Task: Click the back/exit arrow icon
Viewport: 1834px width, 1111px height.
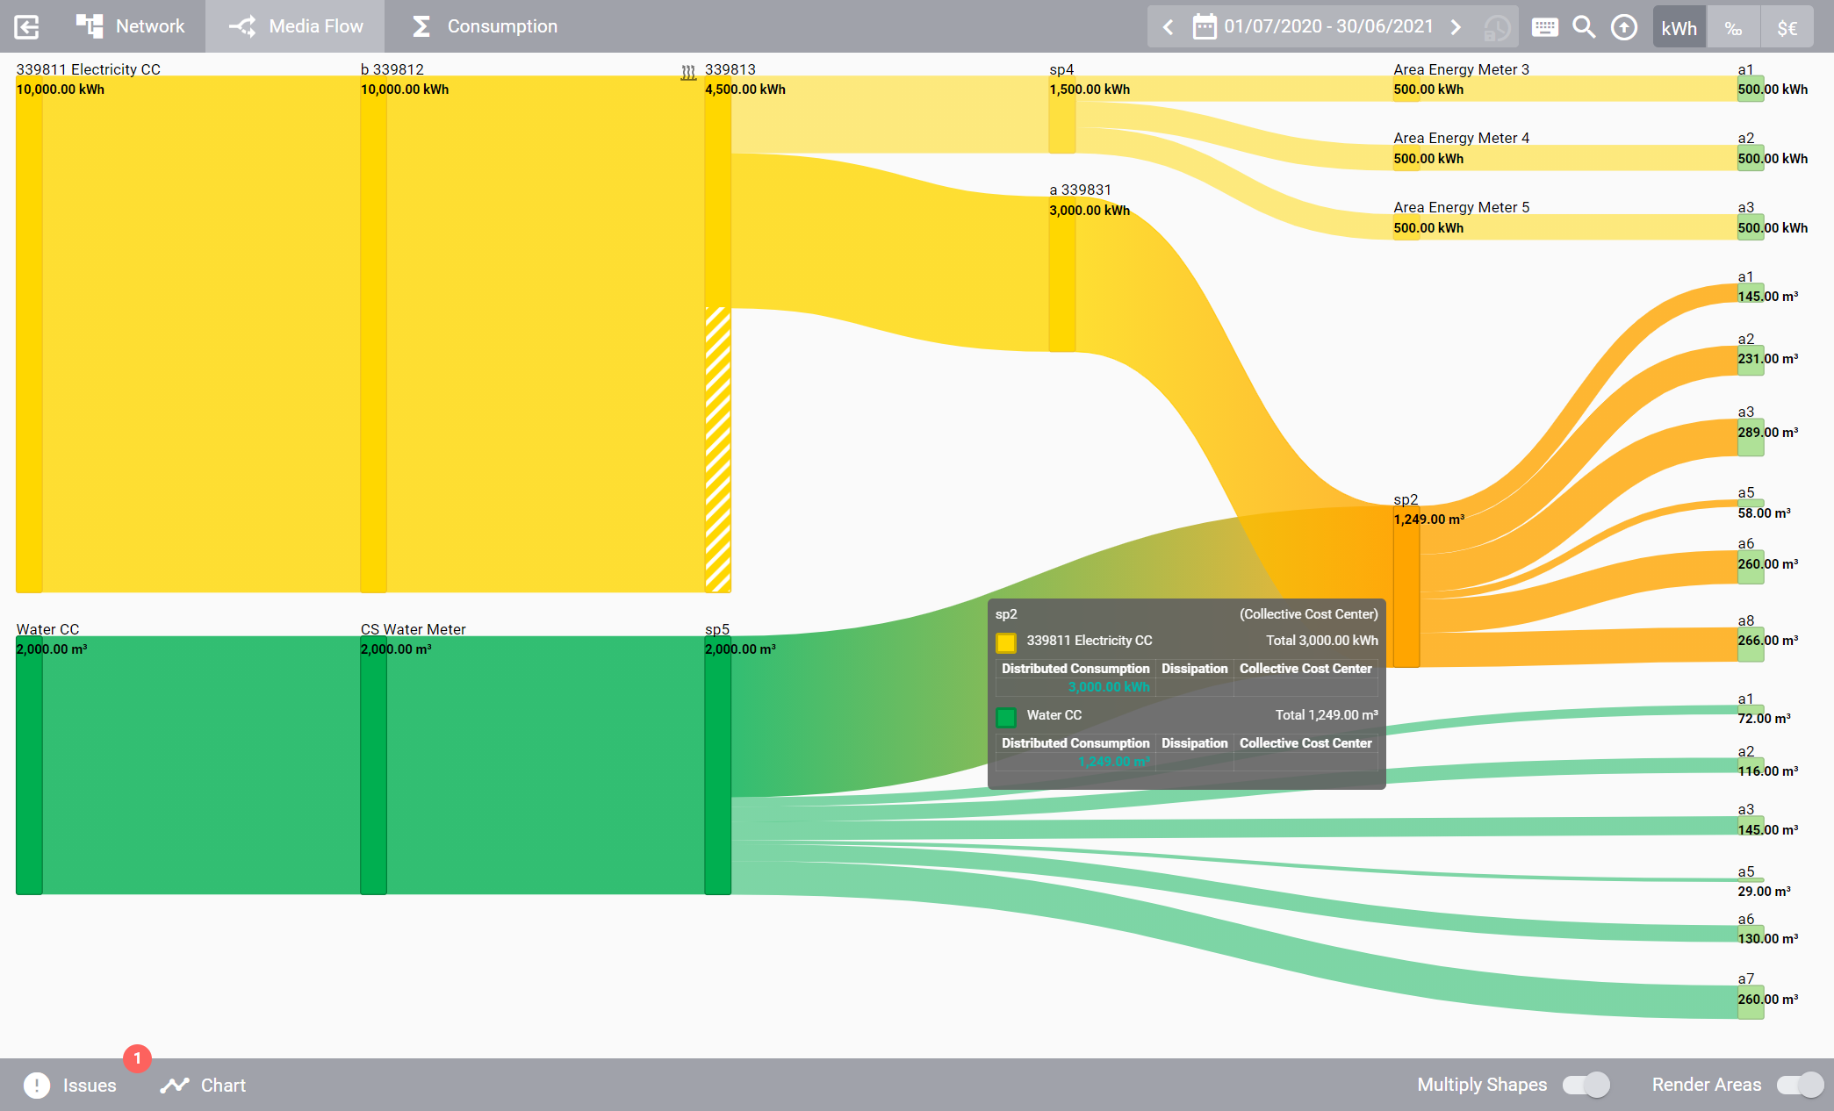Action: tap(27, 26)
